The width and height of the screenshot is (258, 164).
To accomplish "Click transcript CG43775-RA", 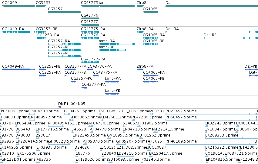I will point(90,32).
